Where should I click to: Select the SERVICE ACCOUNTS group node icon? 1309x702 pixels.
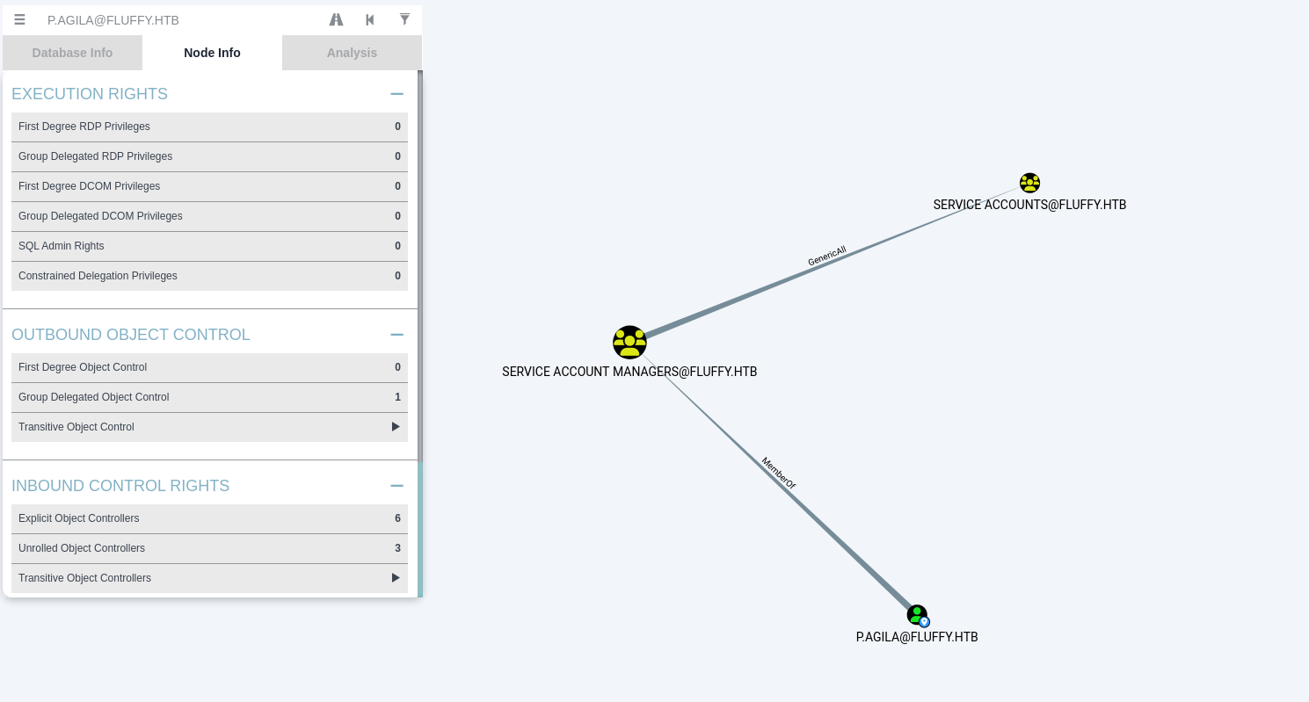coord(1029,183)
